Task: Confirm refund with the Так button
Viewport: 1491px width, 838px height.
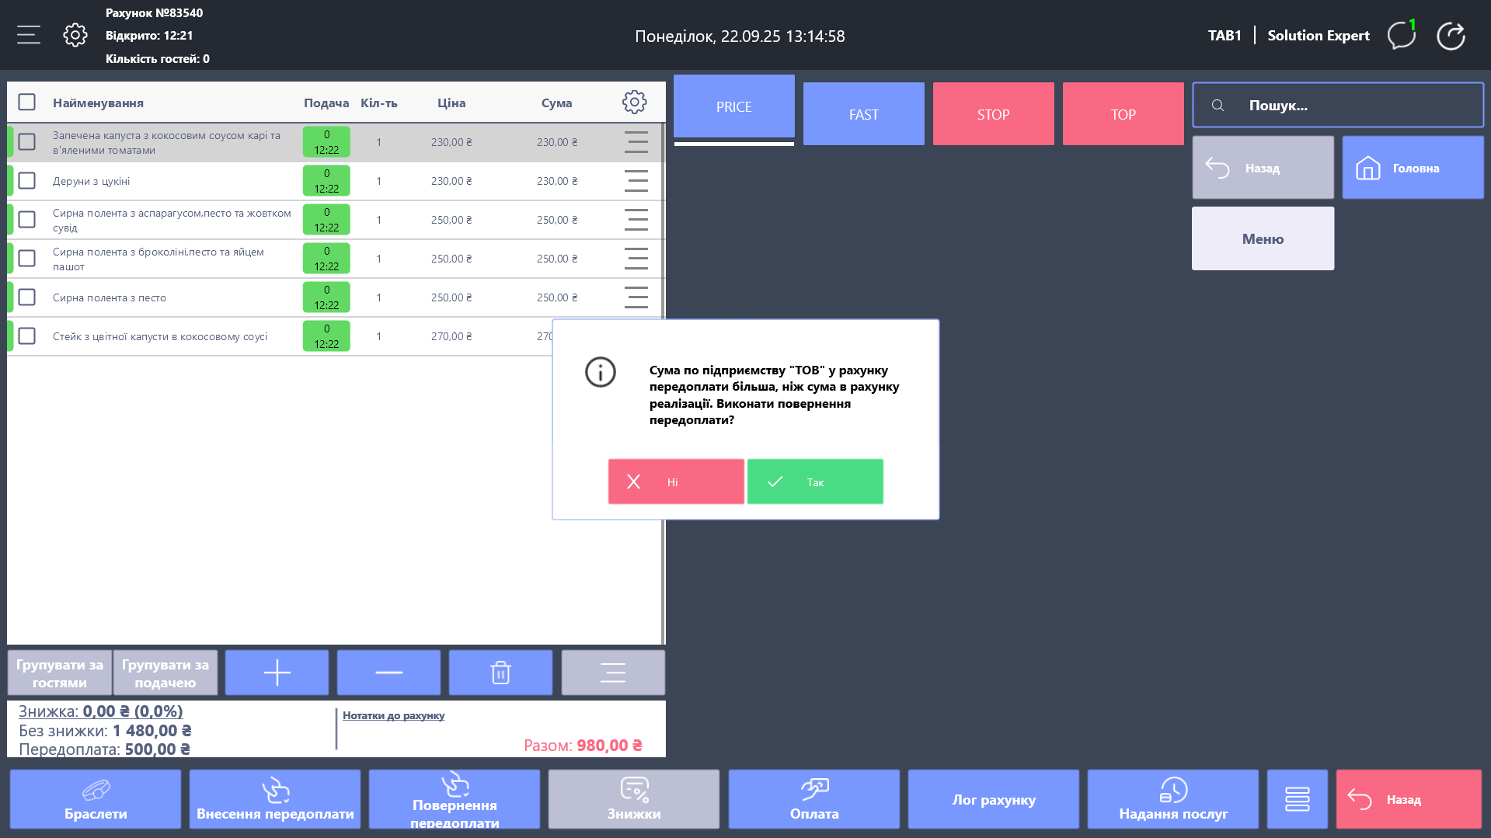Action: (815, 482)
